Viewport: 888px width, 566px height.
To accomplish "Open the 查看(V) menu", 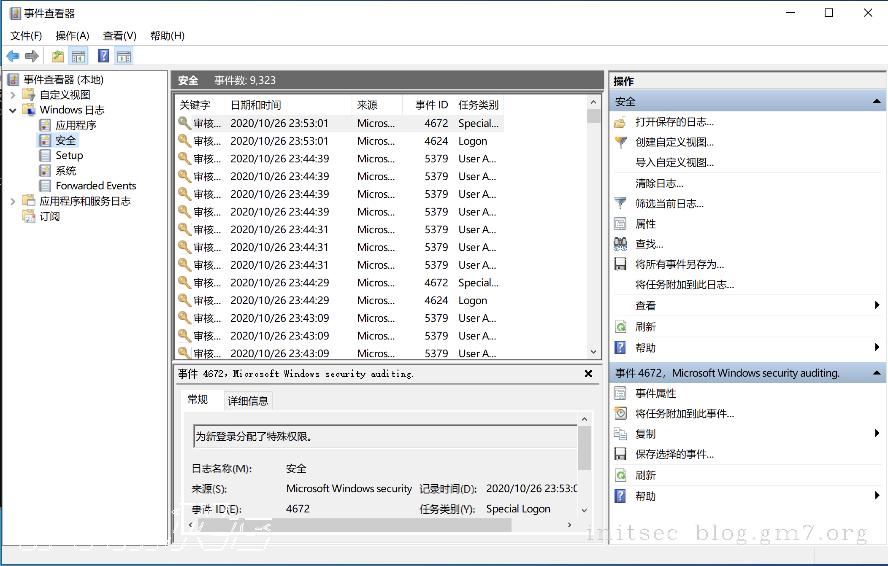I will 119,35.
